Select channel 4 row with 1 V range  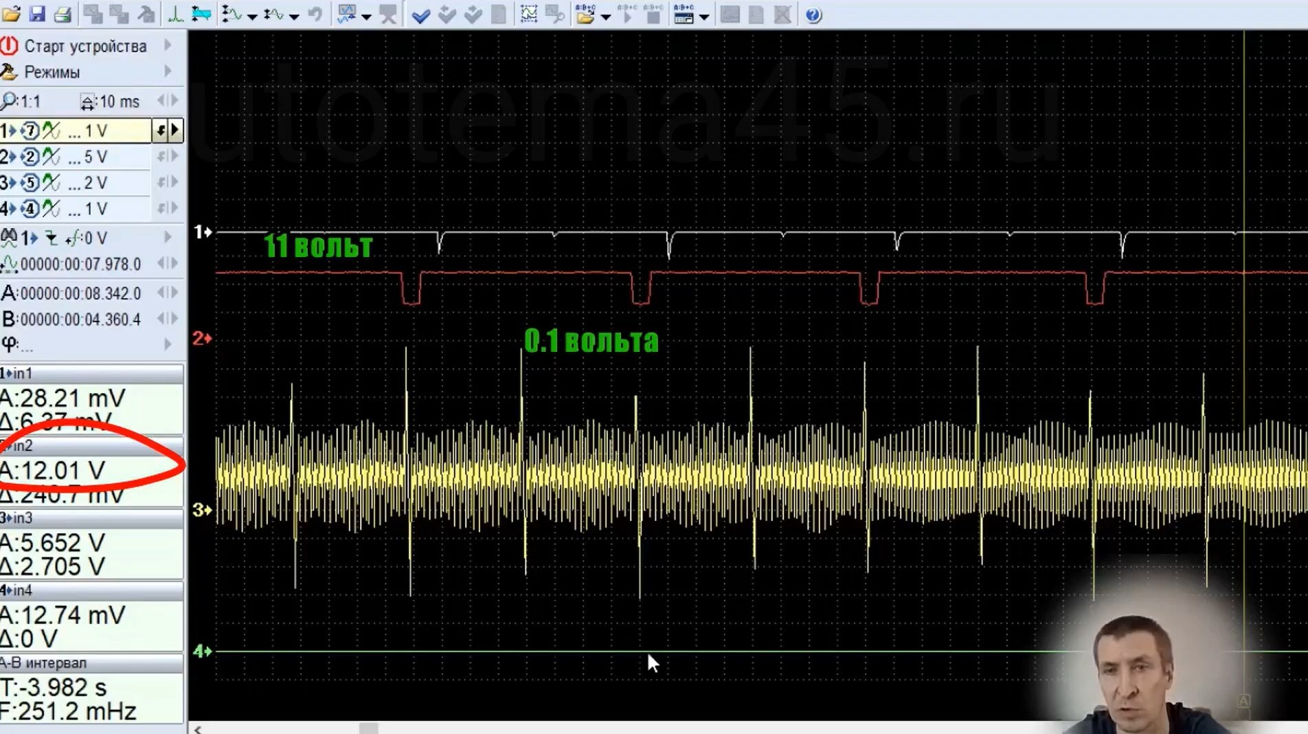click(76, 209)
